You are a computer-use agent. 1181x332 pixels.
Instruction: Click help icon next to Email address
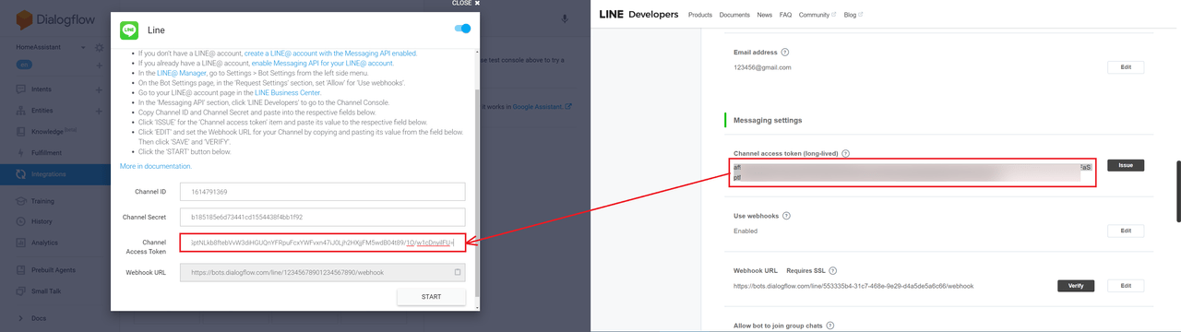(x=785, y=53)
